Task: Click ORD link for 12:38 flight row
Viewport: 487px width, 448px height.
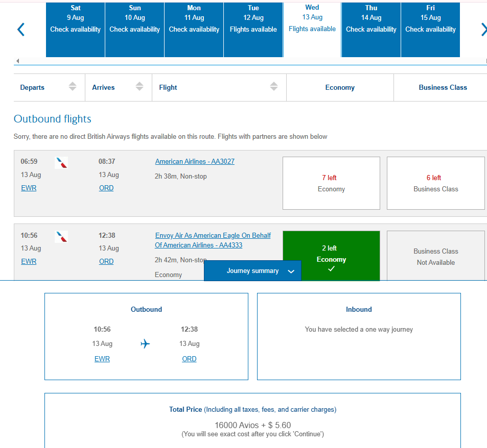Action: (106, 261)
